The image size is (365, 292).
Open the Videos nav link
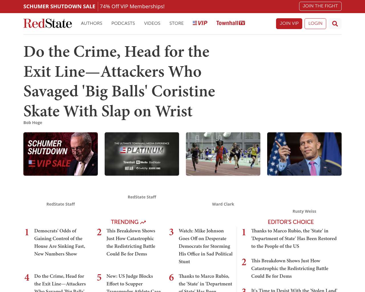[152, 23]
